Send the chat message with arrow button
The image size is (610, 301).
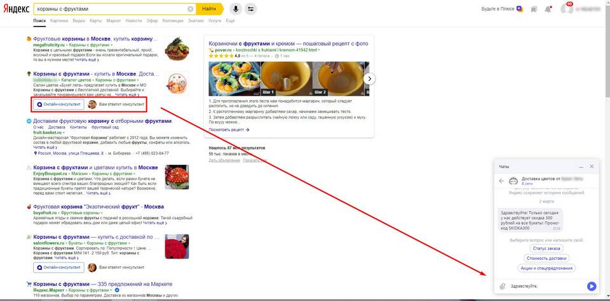click(x=592, y=286)
